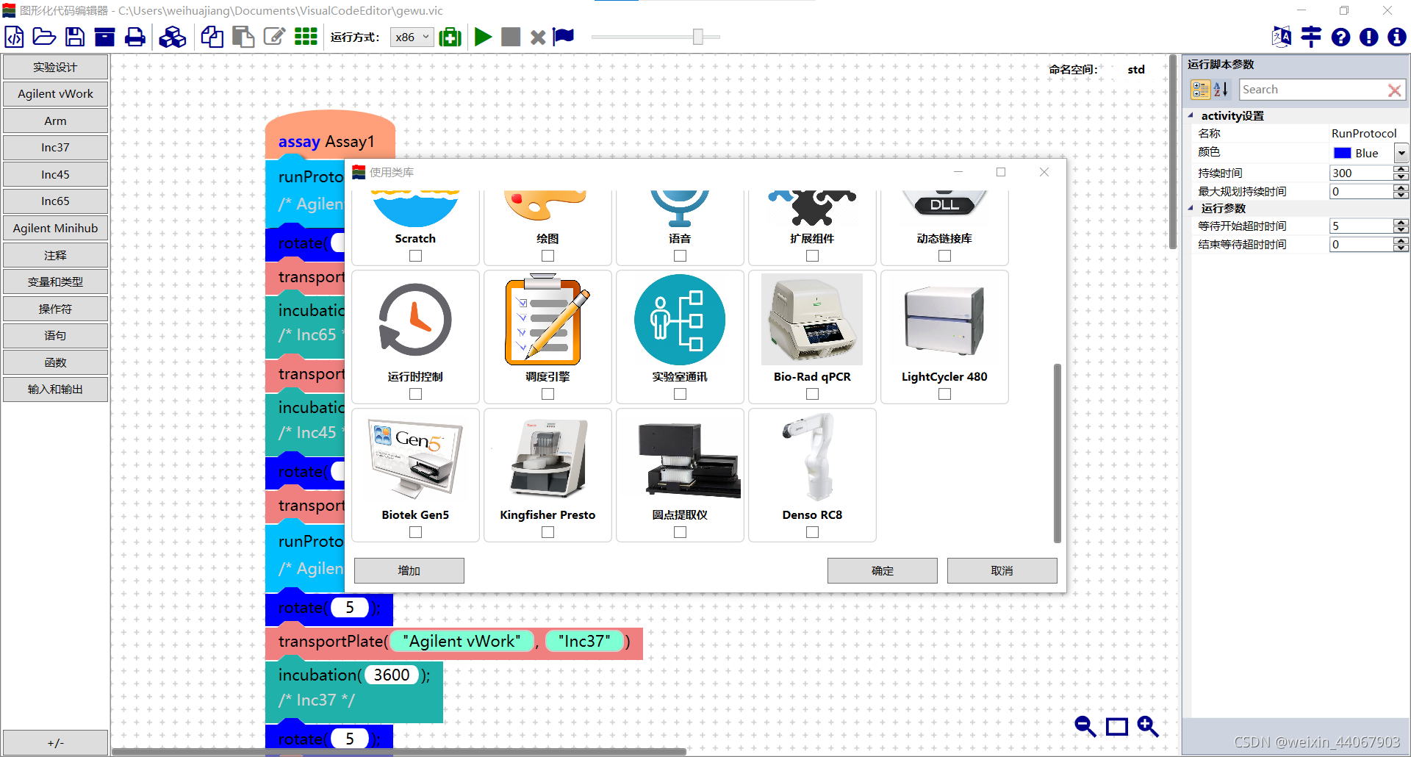Open help question mark icon
Image resolution: width=1411 pixels, height=757 pixels.
tap(1340, 37)
